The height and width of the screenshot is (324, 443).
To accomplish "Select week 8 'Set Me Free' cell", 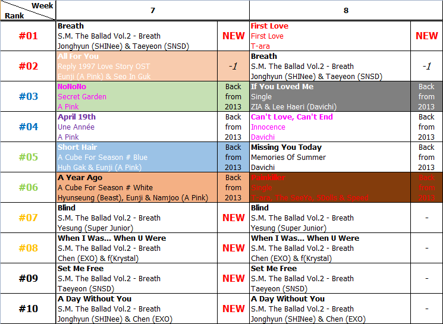I will coord(330,278).
